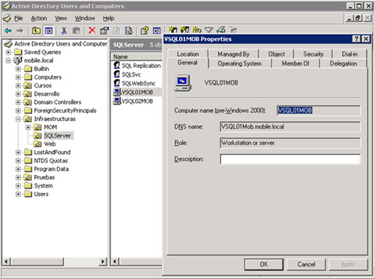The image size is (375, 279).
Task: Click the computer icon in Properties dialog
Action: click(183, 83)
